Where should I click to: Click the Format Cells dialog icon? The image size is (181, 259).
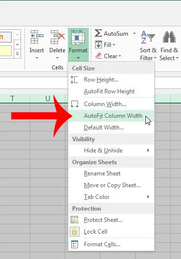click(x=75, y=244)
